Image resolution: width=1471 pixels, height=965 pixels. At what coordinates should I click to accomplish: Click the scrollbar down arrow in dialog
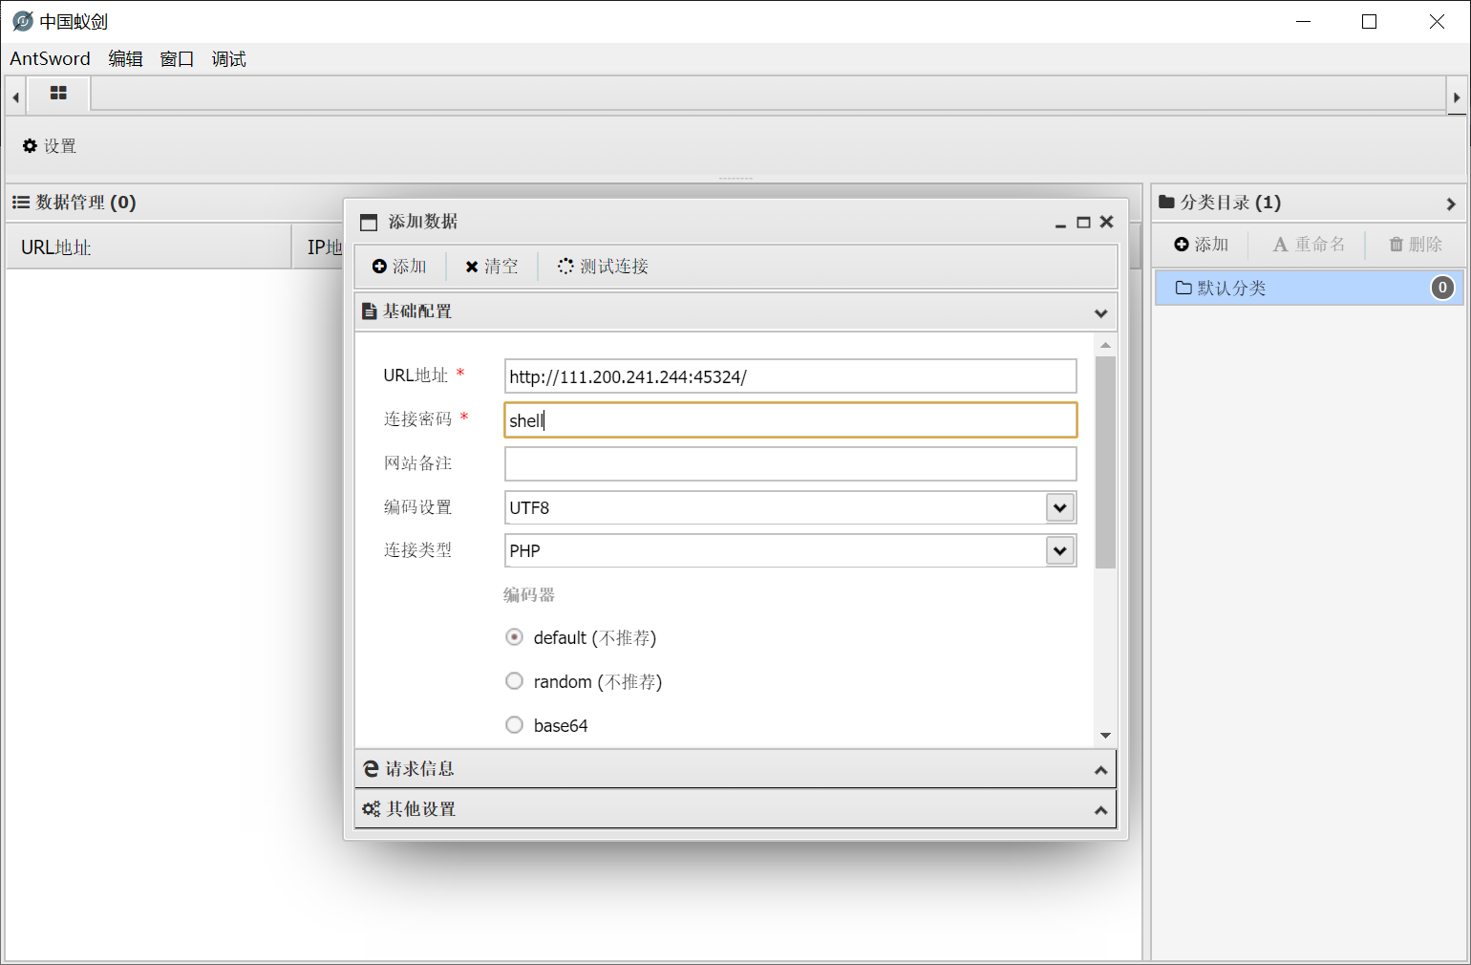click(x=1105, y=736)
